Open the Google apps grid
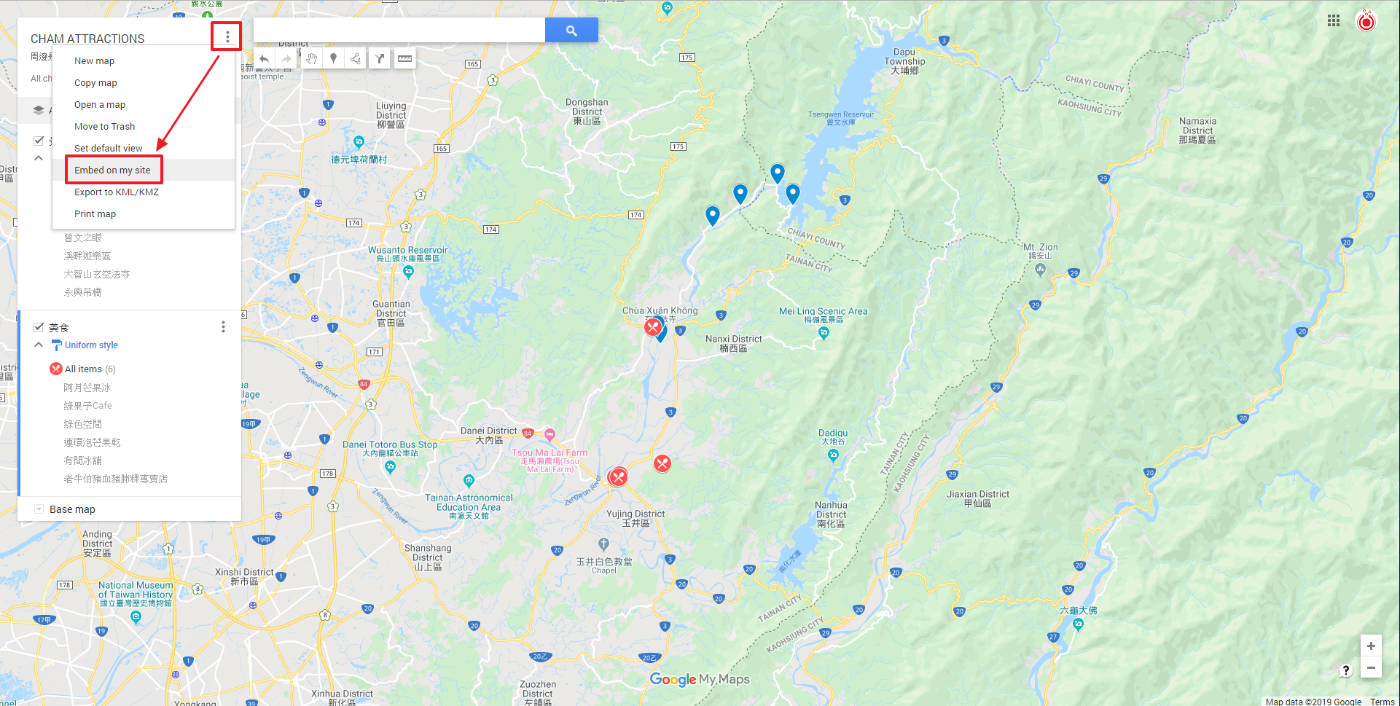Screen dimensions: 1400x706 (1333, 21)
